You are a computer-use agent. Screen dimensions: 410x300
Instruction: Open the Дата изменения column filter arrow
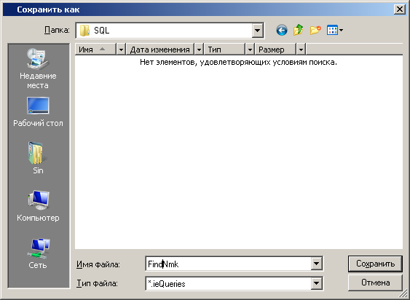tap(199, 50)
